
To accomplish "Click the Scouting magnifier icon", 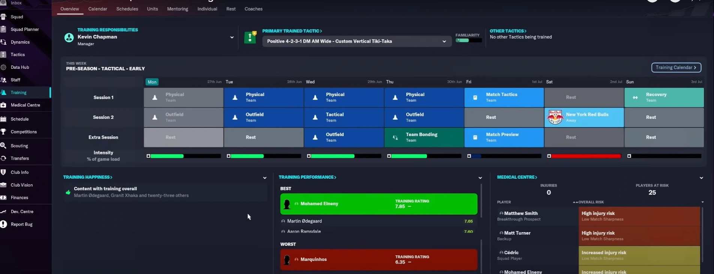I will 3,146.
